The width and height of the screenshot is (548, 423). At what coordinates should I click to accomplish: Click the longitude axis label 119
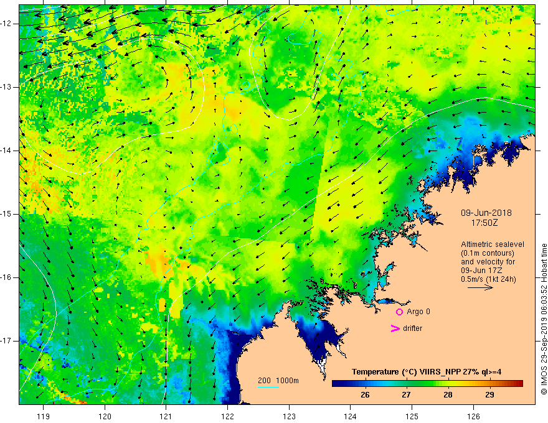point(44,416)
